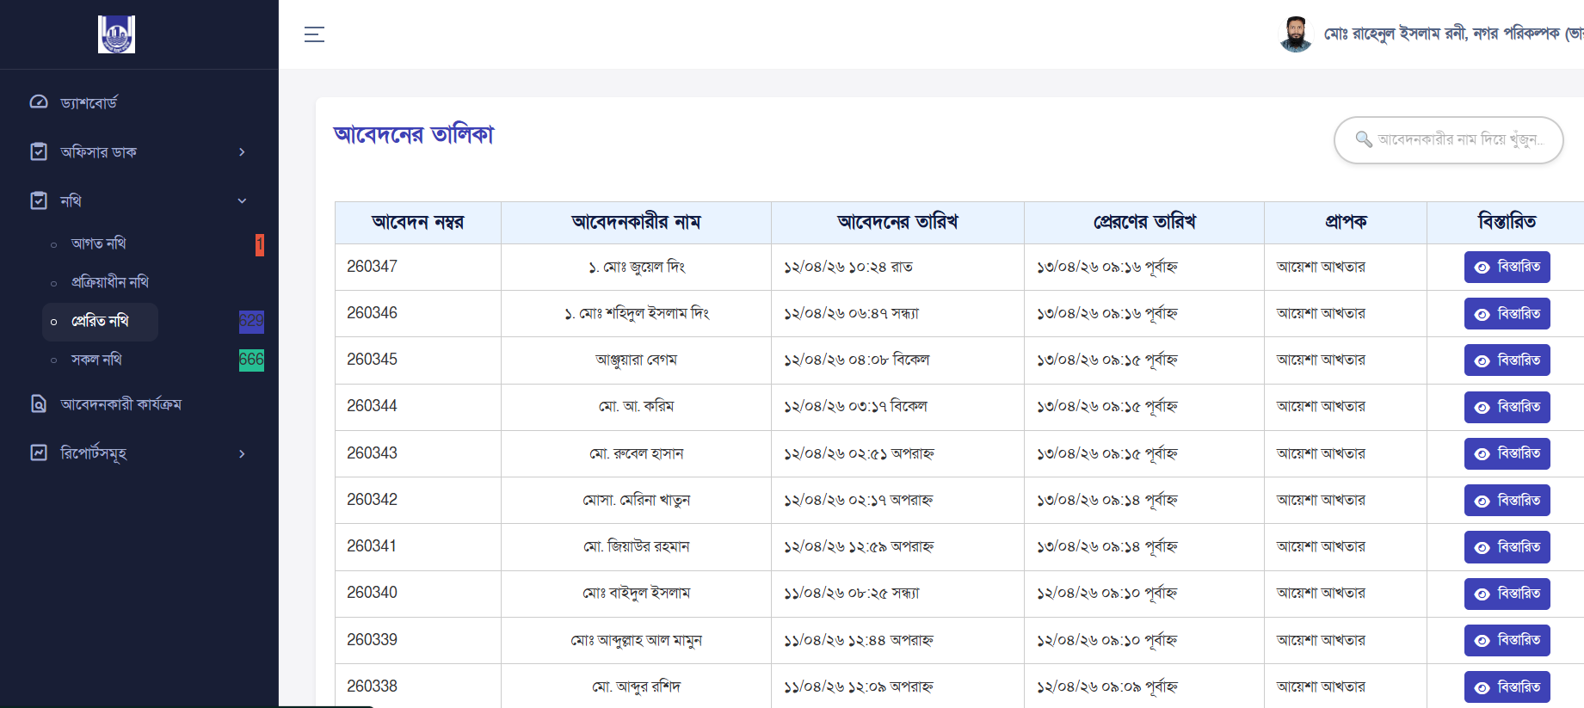Click the search magnifier icon
The image size is (1584, 708).
pos(1364,139)
